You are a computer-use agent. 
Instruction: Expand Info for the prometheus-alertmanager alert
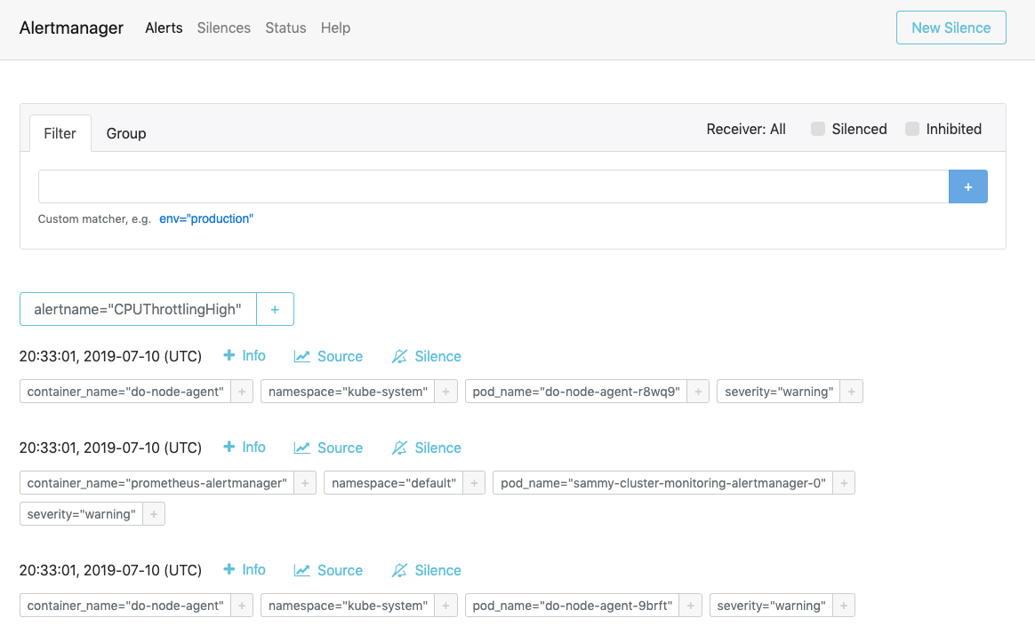pyautogui.click(x=245, y=448)
